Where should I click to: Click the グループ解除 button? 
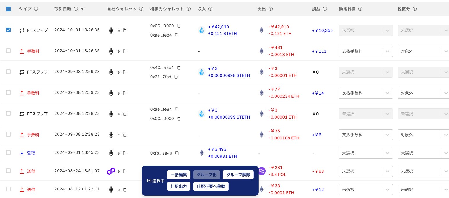[238, 175]
